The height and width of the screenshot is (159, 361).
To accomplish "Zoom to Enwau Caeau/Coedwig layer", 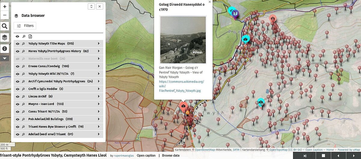I will [23, 66].
